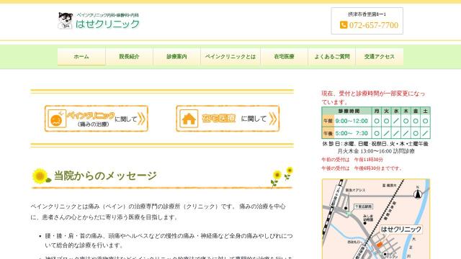461x259 pixels.
Task: Open the よくあるご質問 page
Action: click(x=332, y=57)
